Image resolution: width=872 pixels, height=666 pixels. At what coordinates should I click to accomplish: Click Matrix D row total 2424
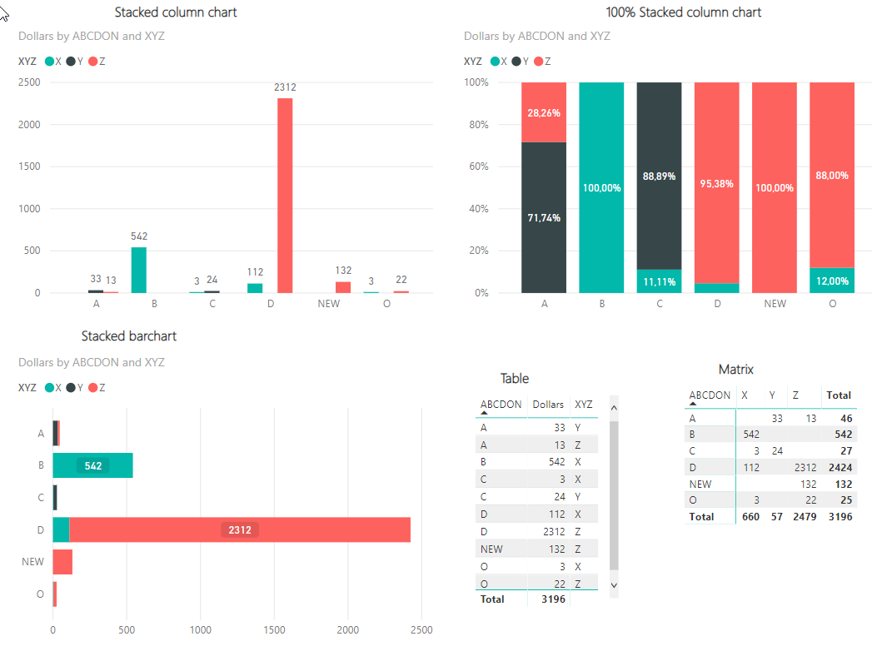pos(840,468)
